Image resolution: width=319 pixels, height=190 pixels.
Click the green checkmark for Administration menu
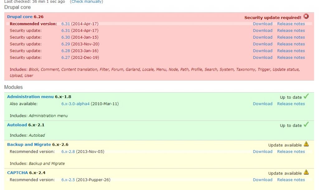pyautogui.click(x=306, y=97)
